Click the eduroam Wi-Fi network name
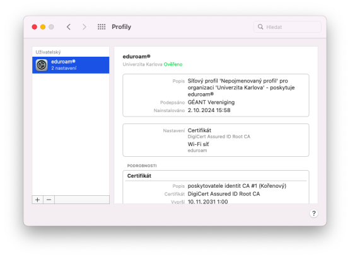 click(x=197, y=151)
